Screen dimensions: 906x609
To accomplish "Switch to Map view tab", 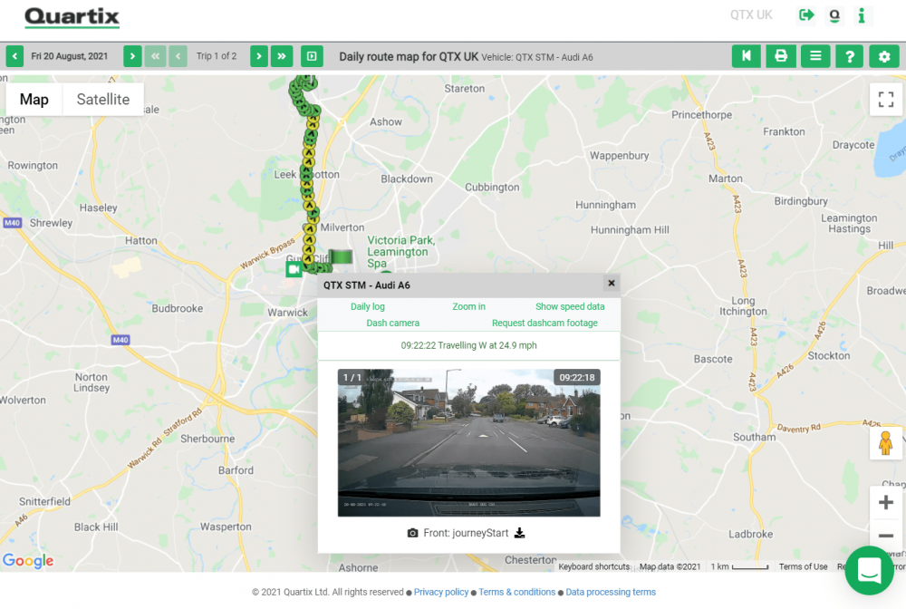I will click(x=34, y=100).
